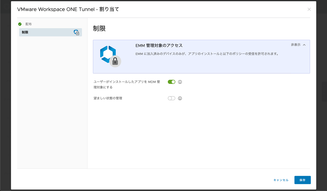Viewport: 327px width, 191px height.
Task: Select the 制限 step in sidebar
Action: [x=50, y=32]
